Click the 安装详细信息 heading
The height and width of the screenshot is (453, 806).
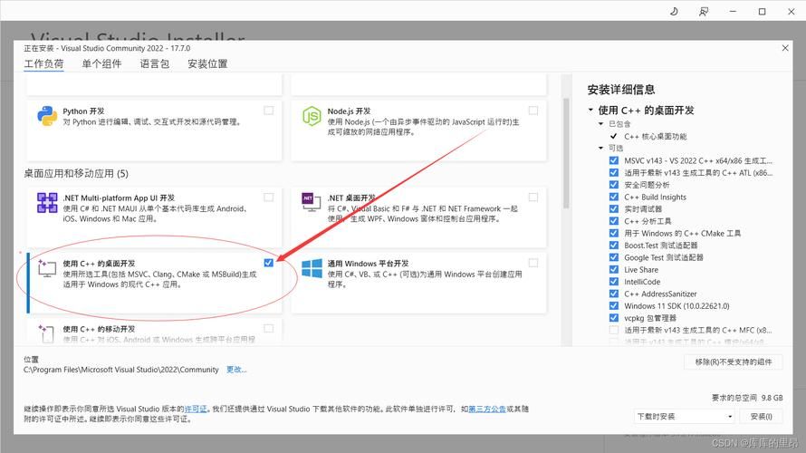(621, 90)
